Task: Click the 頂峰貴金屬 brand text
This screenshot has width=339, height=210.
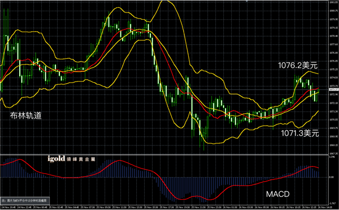Action: [81, 160]
